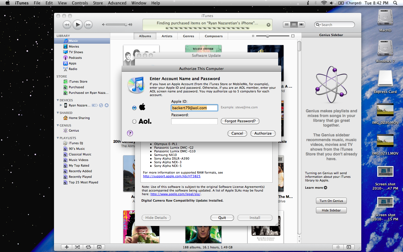Image resolution: width=403 pixels, height=252 pixels.
Task: Switch to Cover Flow view
Action: (x=301, y=25)
